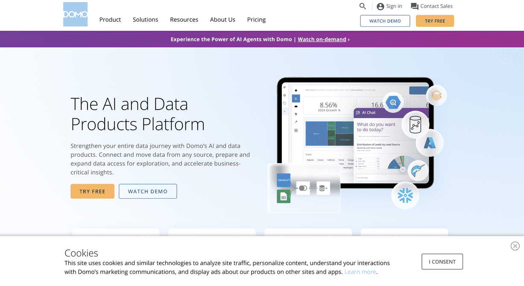
Task: Click the gear icon on tablet rail
Action: pos(284,95)
